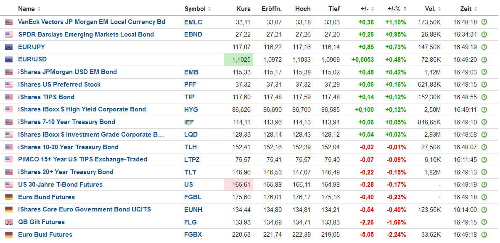Open the iShares JPMorgan USD EM Bond link
The height and width of the screenshot is (243, 500).
(67, 72)
